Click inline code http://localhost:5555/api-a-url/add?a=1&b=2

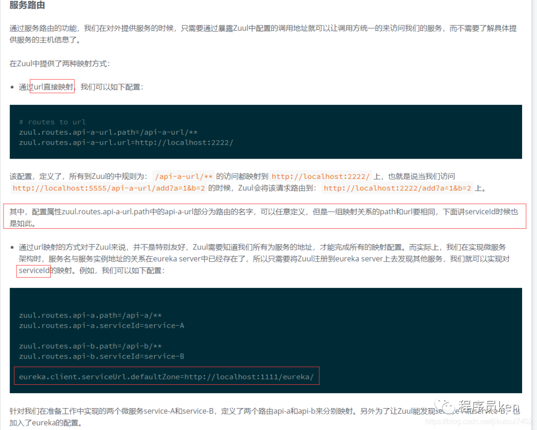pyautogui.click(x=108, y=188)
